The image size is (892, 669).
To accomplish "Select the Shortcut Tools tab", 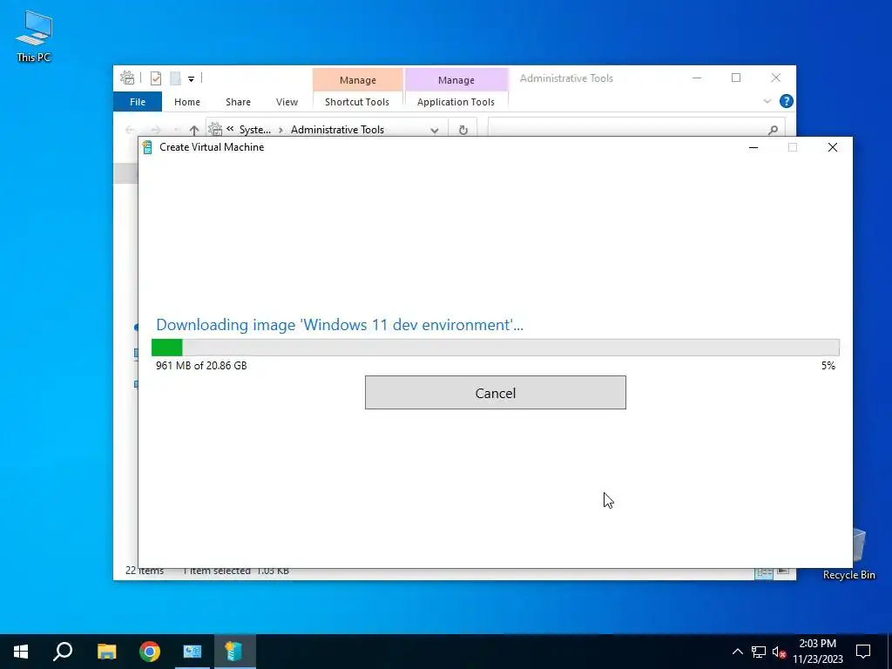I will [356, 102].
